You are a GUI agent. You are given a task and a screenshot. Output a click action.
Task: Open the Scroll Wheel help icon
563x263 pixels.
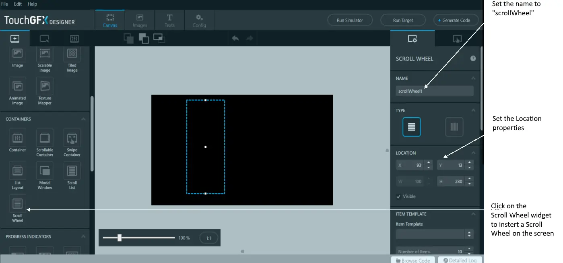tap(473, 58)
